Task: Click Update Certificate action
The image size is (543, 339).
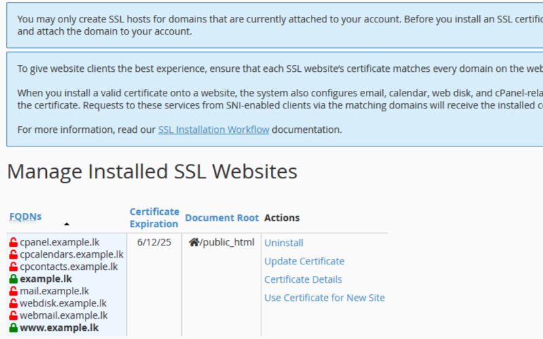Action: tap(304, 261)
